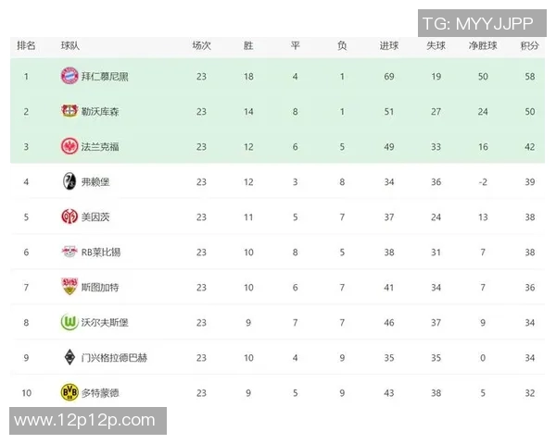Click the 进球 goals scored header
The height and width of the screenshot is (444, 556).
pos(389,45)
